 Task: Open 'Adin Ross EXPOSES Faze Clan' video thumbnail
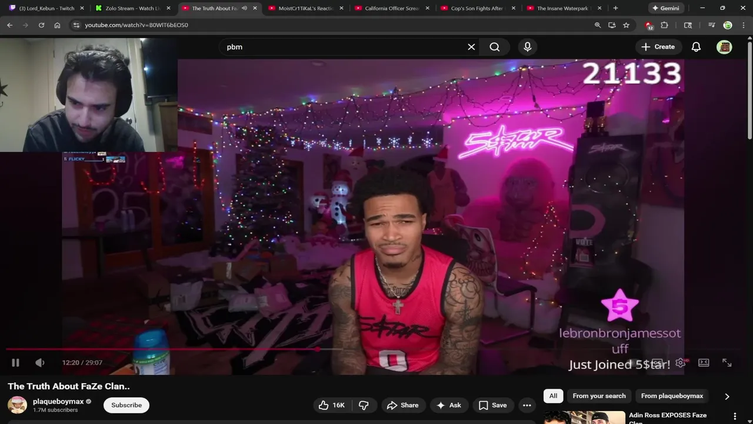coord(584,417)
